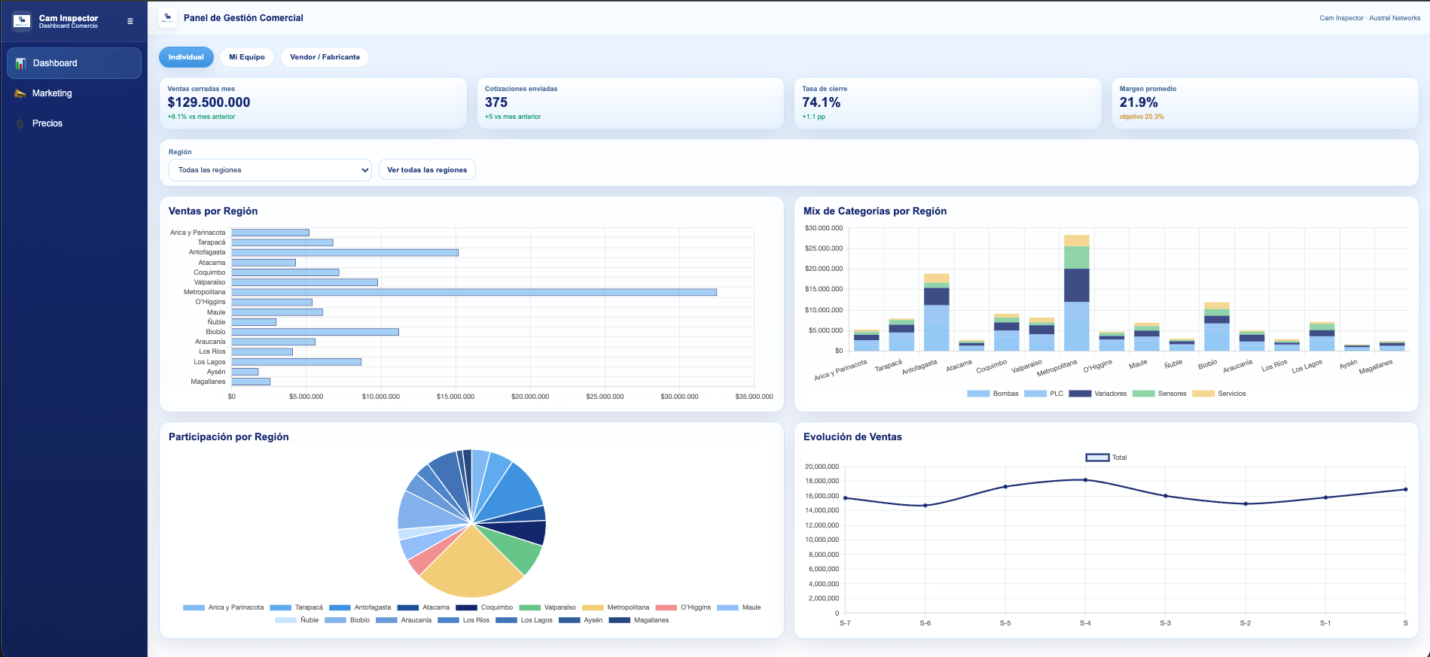Click the Panel de Gestión Comercial heading
Image resolution: width=1430 pixels, height=657 pixels.
click(243, 18)
